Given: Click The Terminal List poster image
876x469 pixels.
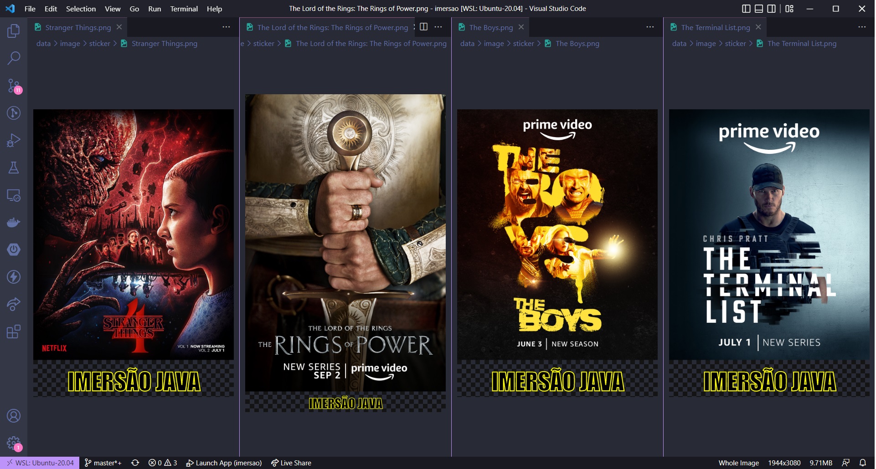Looking at the screenshot, I should tap(769, 253).
